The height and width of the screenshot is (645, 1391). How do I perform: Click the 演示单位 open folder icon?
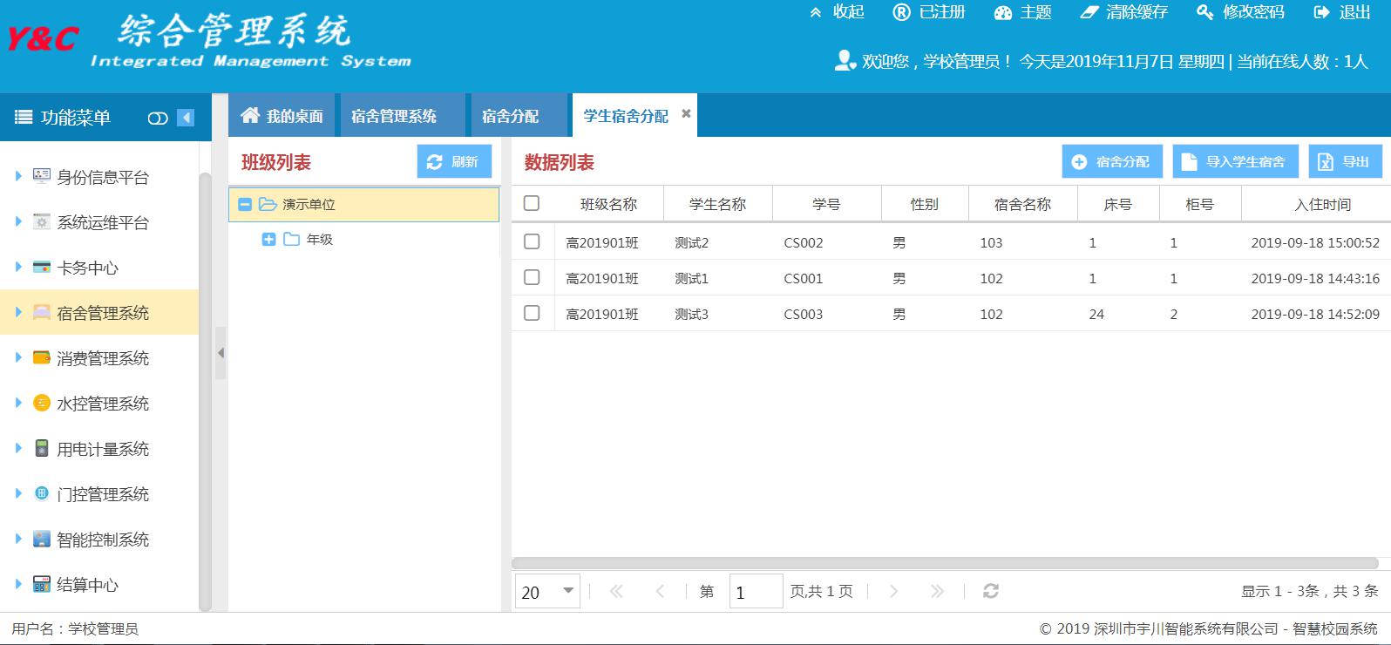coord(268,204)
